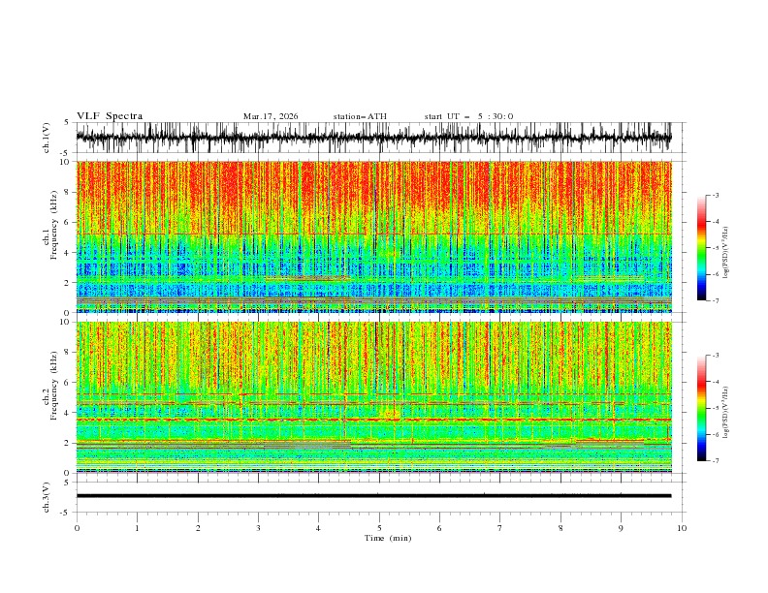Click time axis tick label "8"
Viewport: 768px width, 593px height.
coord(560,528)
